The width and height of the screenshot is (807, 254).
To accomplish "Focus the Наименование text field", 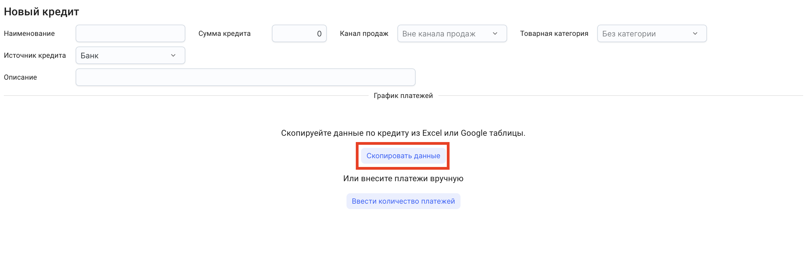I will (130, 33).
